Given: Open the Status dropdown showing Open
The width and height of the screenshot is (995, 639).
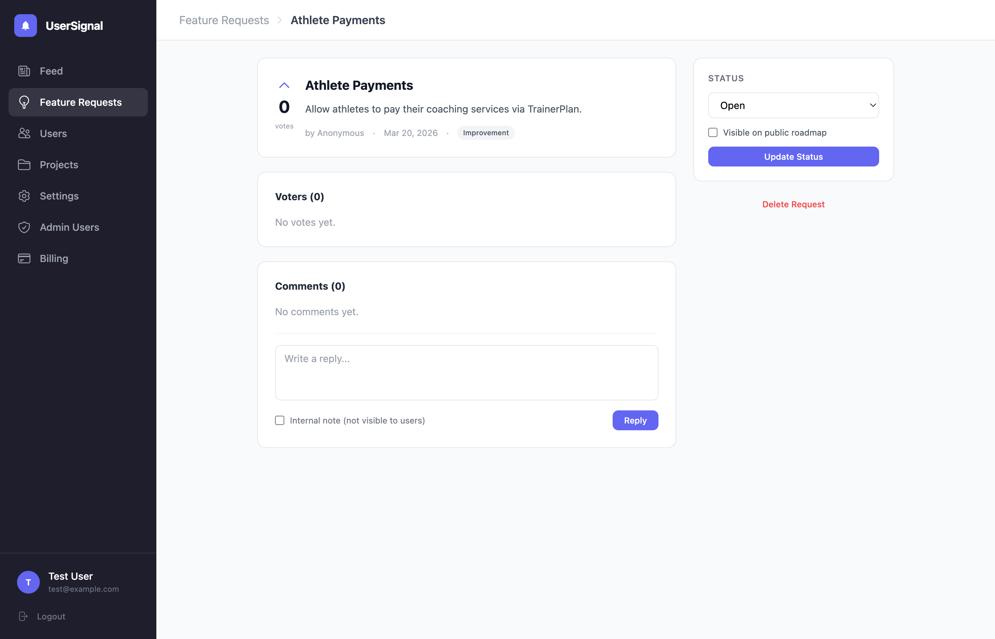Looking at the screenshot, I should click(x=793, y=105).
